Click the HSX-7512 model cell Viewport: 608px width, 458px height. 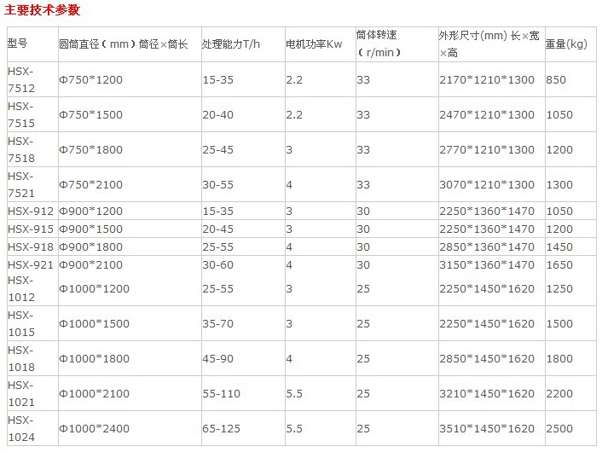coord(21,79)
